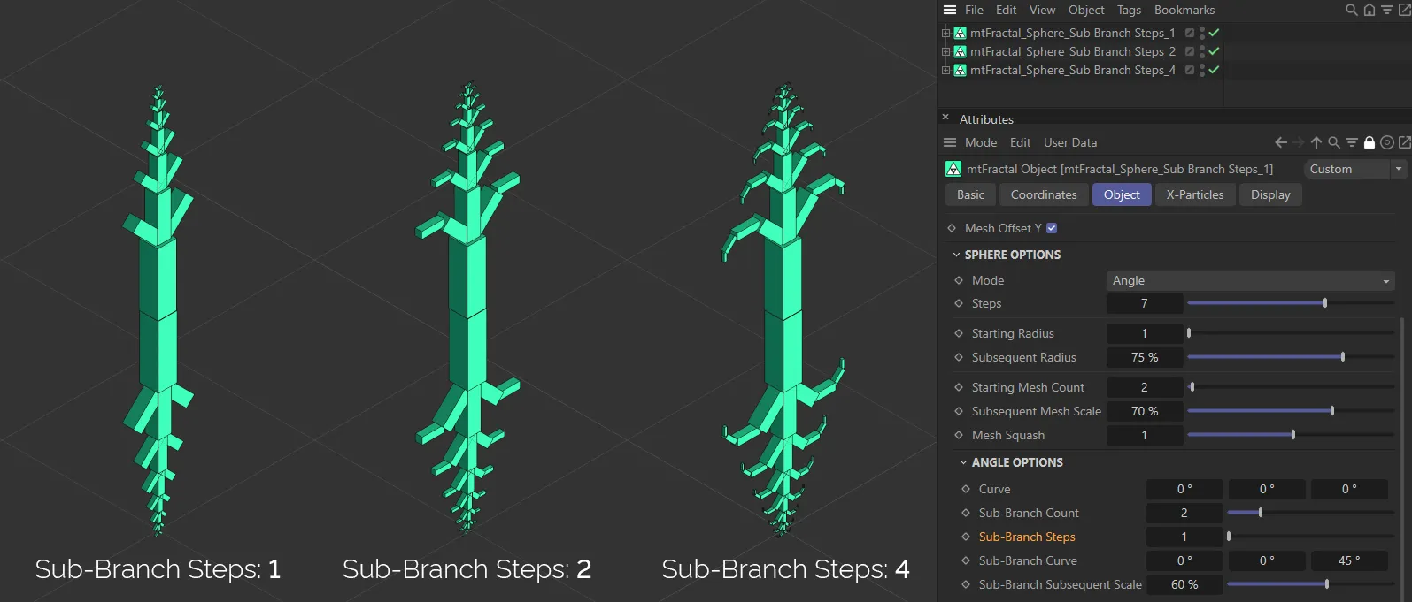Go forward with the Attributes right arrow
Viewport: 1412px width, 602px height.
1299,142
